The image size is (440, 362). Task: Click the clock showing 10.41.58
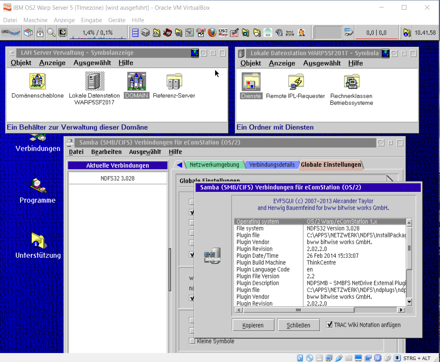(425, 33)
